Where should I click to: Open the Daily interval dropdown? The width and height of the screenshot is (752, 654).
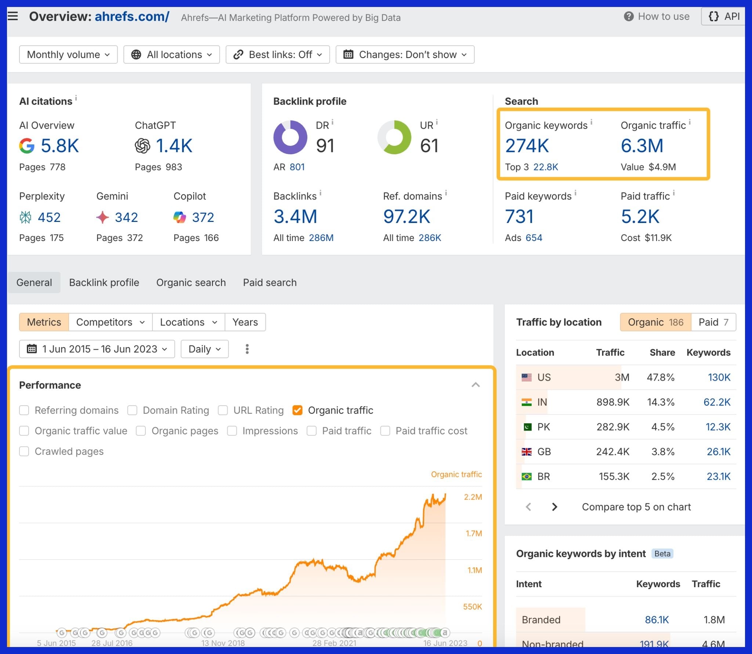click(x=205, y=349)
